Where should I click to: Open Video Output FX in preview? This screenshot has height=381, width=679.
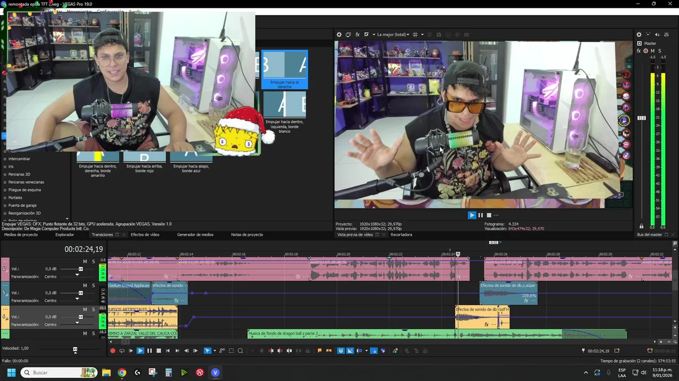(358, 34)
